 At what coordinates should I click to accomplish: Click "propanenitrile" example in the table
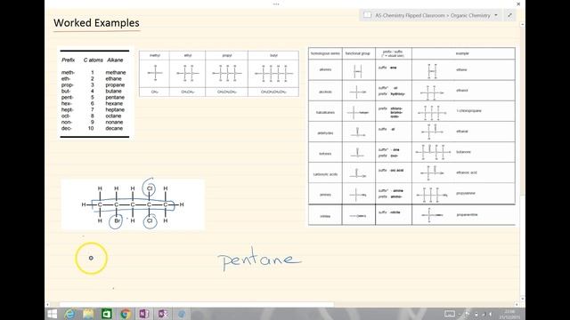tap(467, 215)
